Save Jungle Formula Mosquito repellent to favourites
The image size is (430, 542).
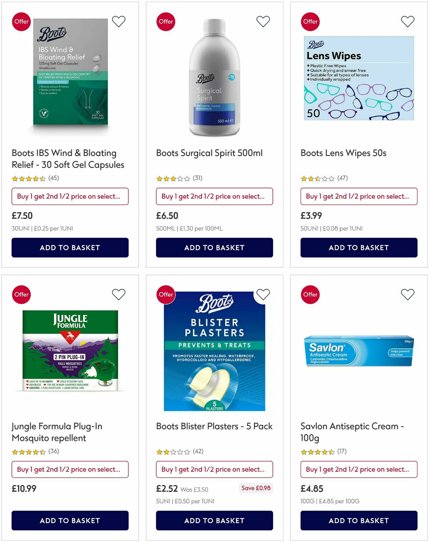119,294
